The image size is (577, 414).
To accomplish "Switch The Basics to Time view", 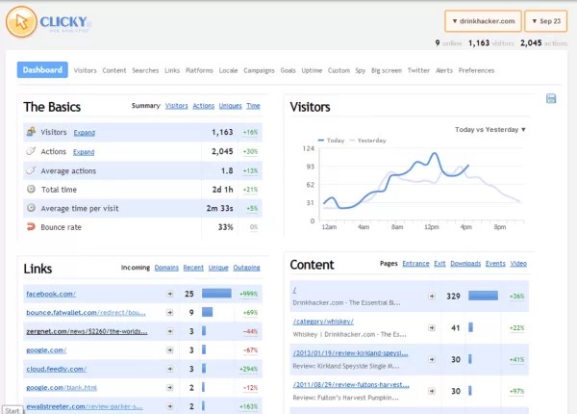I will 253,106.
